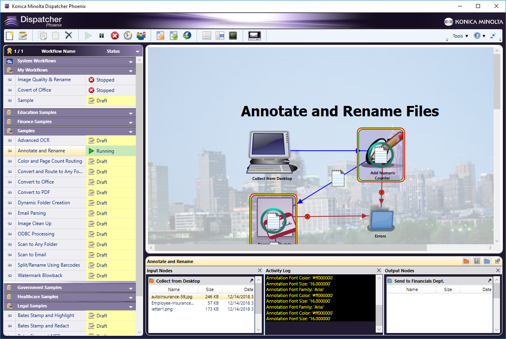Viewport: 506px width, 339px height.
Task: Click the copy workflow toolbar icon
Action: click(42, 36)
